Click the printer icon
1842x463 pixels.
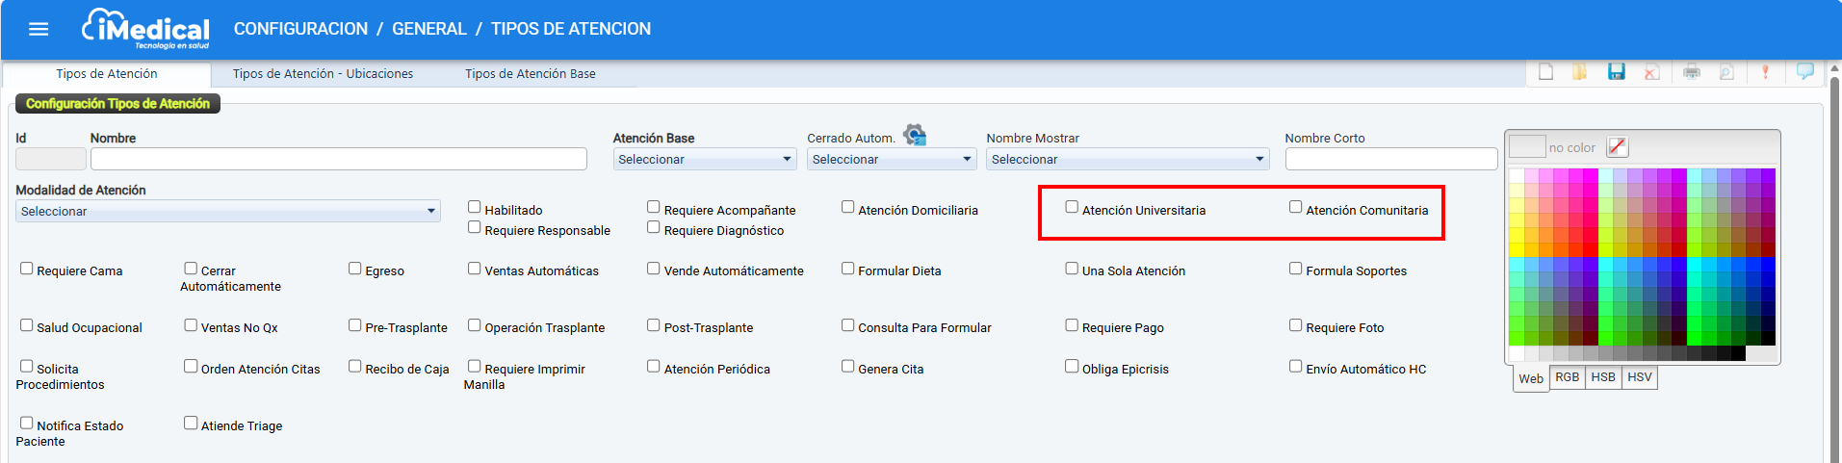click(1692, 72)
